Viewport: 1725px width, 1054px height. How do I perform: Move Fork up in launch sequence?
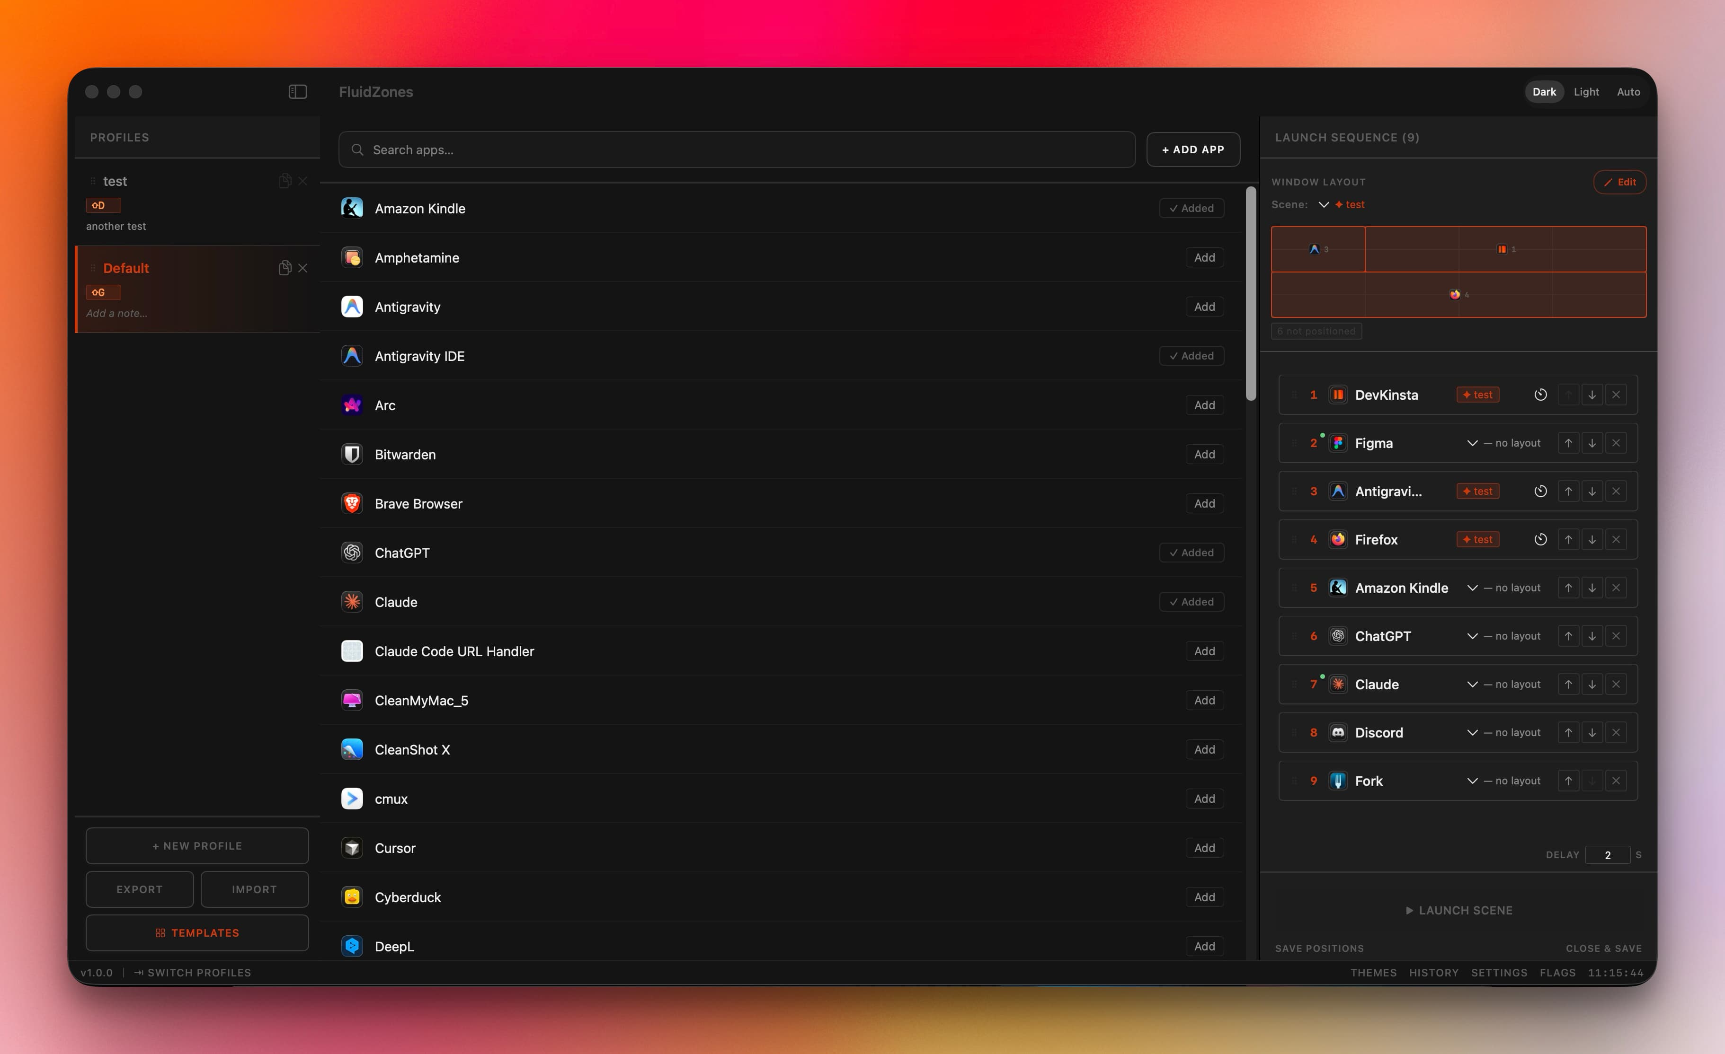point(1568,781)
